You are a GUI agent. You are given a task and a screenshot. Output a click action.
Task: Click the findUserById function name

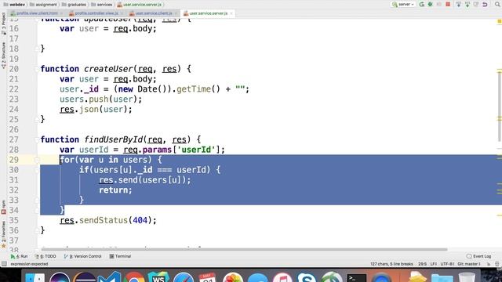[113, 139]
